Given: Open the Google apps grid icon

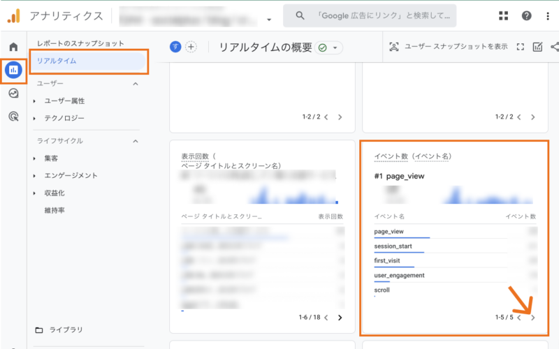Looking at the screenshot, I should click(x=503, y=15).
